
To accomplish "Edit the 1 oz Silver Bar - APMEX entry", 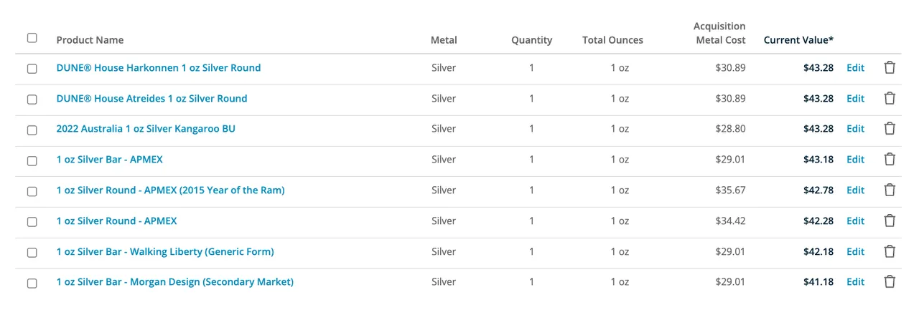I will [x=855, y=160].
